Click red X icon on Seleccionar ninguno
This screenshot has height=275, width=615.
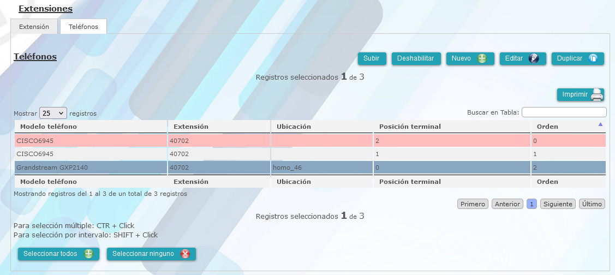coord(185,254)
